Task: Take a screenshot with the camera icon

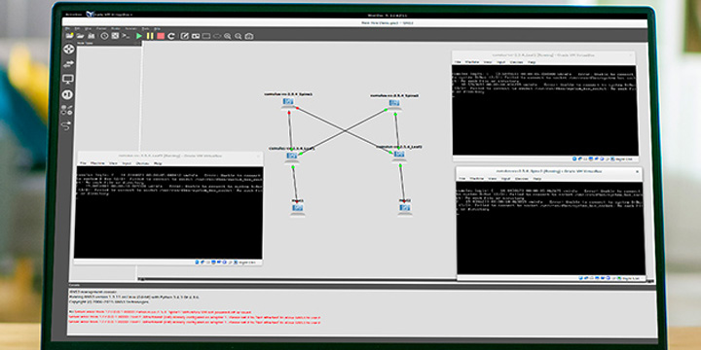Action: coord(249,36)
